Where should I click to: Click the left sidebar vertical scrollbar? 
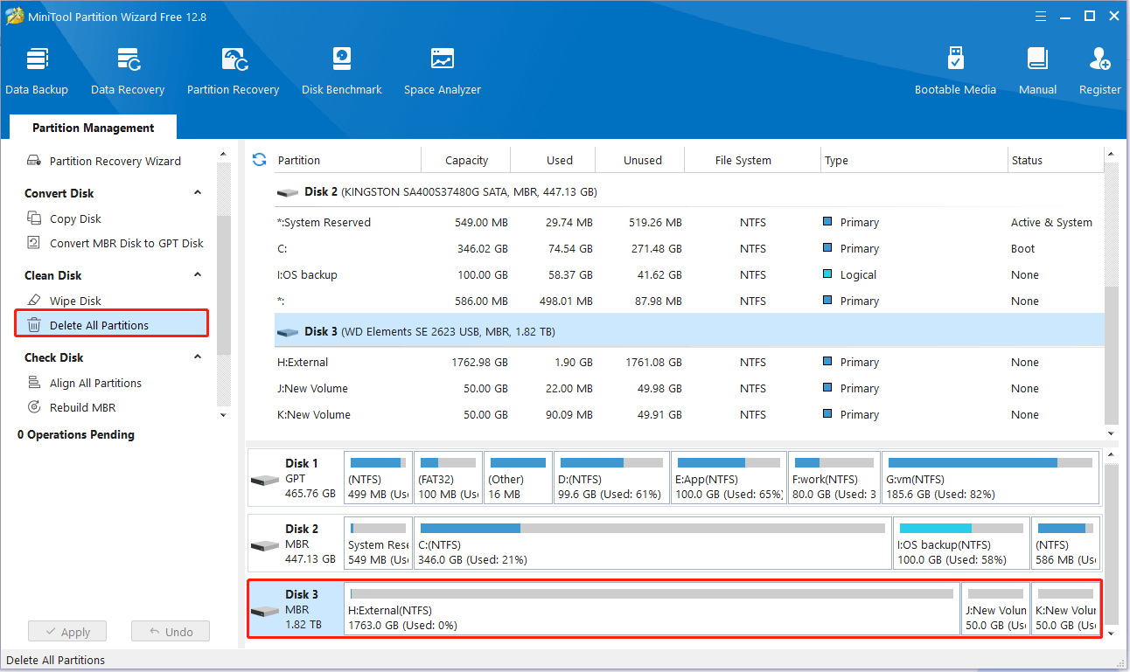click(x=223, y=284)
